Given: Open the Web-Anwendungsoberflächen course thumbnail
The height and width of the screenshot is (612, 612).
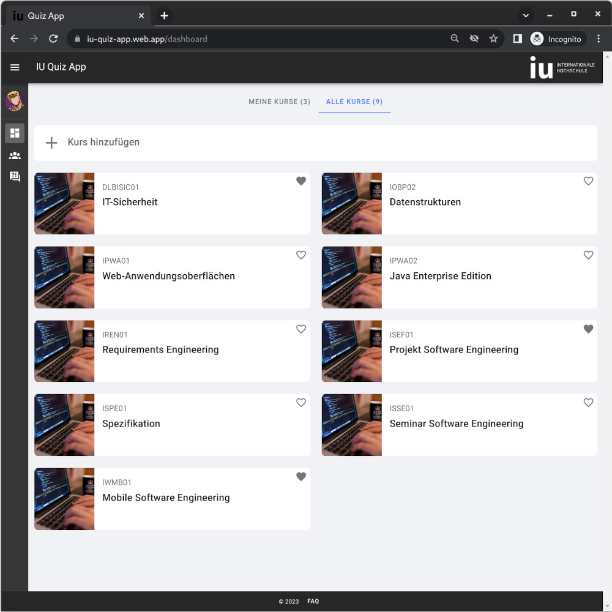Looking at the screenshot, I should pos(64,277).
